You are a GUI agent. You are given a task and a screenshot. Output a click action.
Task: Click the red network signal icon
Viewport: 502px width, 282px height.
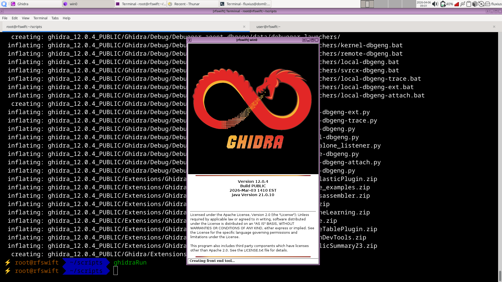coord(457,4)
